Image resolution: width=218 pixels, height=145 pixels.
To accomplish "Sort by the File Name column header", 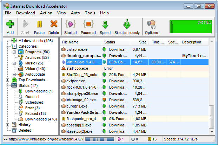I will (x=81, y=42).
